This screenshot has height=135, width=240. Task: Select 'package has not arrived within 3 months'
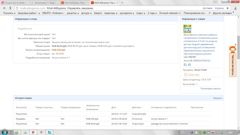point(169,124)
